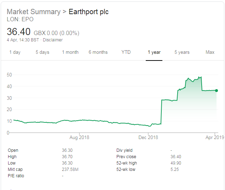Show the Max time range
Image resolution: width=225 pixels, height=190 pixels.
210,52
